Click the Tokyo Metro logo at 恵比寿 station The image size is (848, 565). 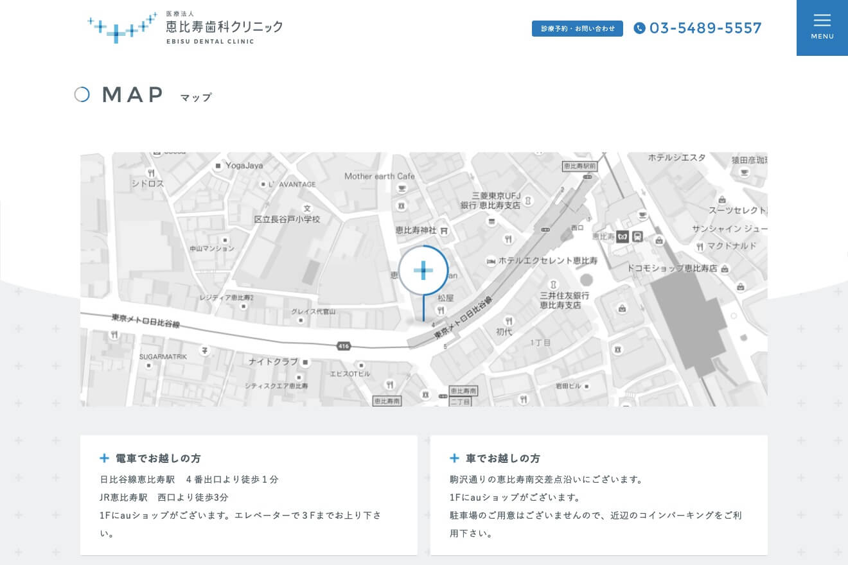[x=622, y=236]
